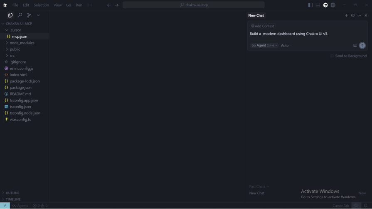The image size is (372, 209).
Task: Open the Search view in sidebar
Action: tap(20, 15)
